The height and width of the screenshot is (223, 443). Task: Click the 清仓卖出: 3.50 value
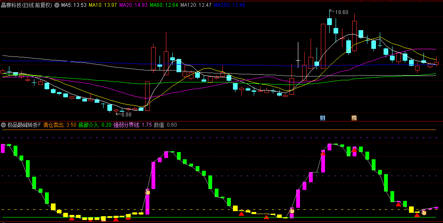(59, 124)
